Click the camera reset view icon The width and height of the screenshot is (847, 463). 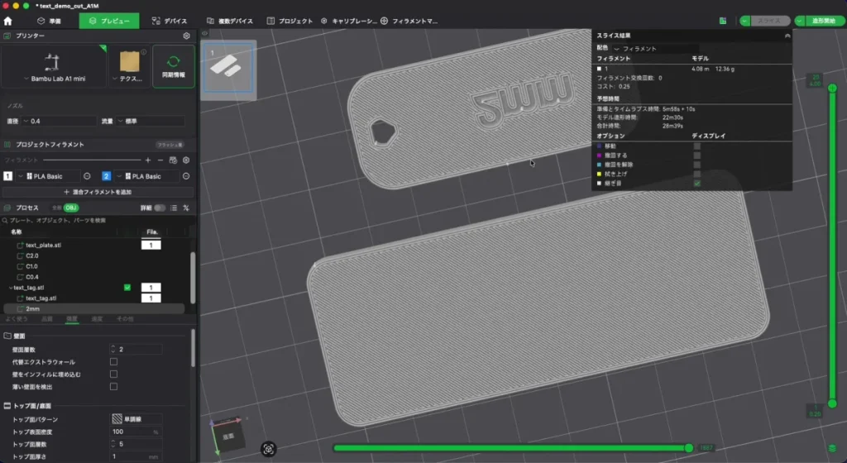pyautogui.click(x=269, y=449)
